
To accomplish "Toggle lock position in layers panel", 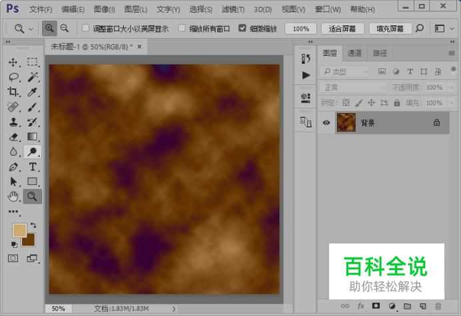I will [x=371, y=103].
